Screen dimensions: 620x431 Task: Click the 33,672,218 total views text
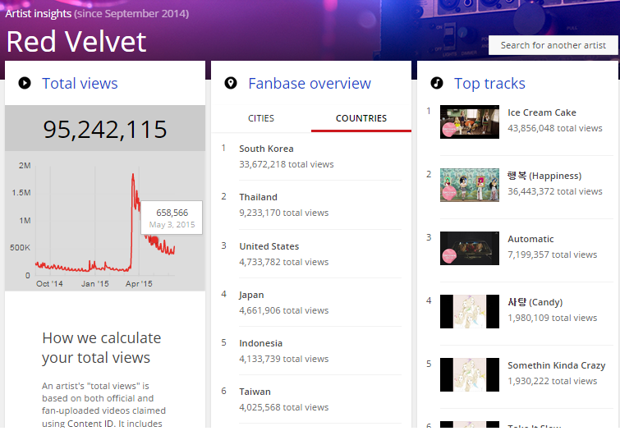[287, 164]
